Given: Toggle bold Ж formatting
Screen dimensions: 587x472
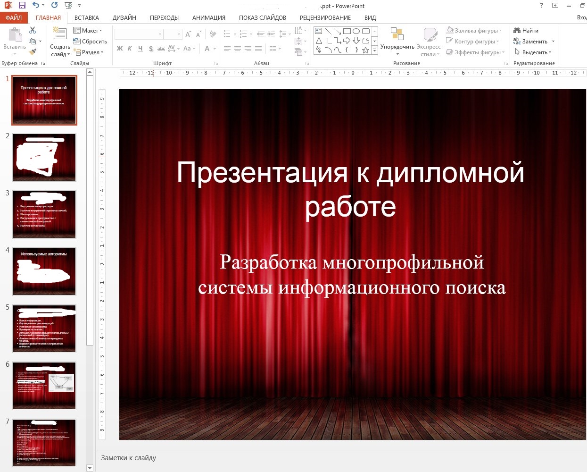Looking at the screenshot, I should tap(120, 49).
